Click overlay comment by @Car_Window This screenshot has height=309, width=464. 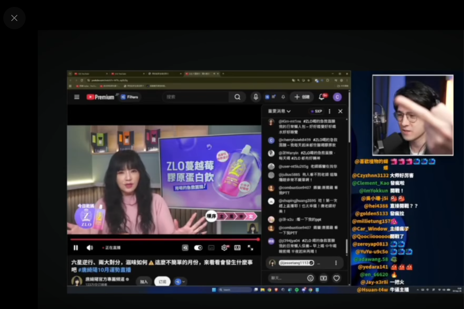(x=380, y=229)
